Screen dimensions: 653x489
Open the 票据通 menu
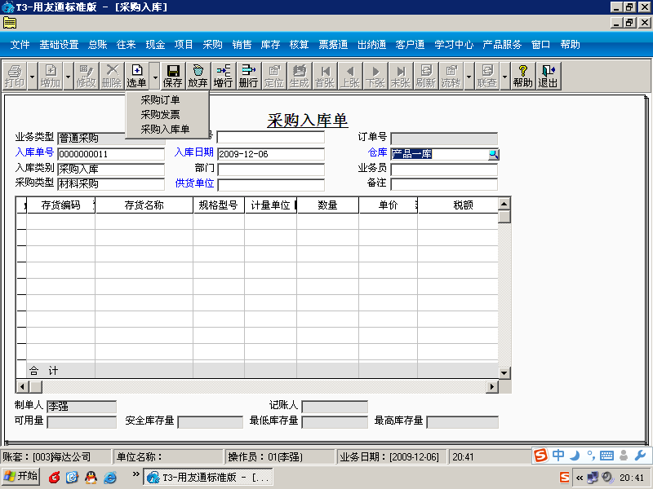click(x=333, y=45)
